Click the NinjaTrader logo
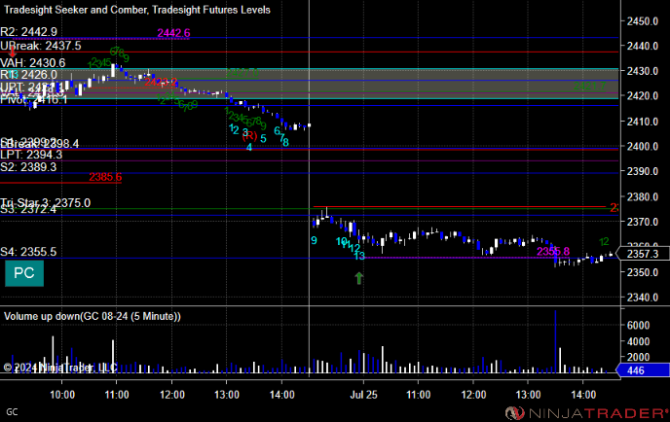The image size is (670, 422). coord(586,413)
